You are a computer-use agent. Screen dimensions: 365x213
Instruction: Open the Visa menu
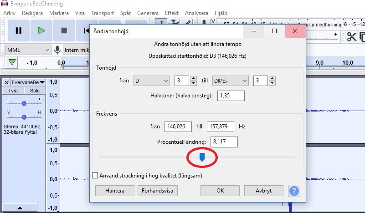80,13
